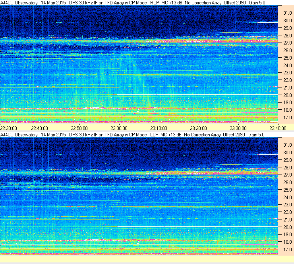Click the 20.0 frequency label in RCP panel
The height and width of the screenshot is (264, 294).
point(287,95)
